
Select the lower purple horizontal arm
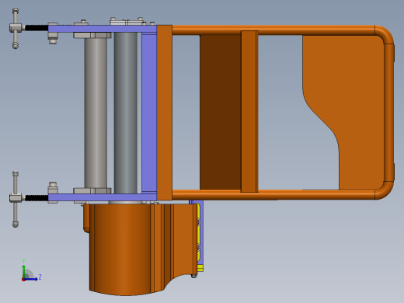(x=102, y=197)
